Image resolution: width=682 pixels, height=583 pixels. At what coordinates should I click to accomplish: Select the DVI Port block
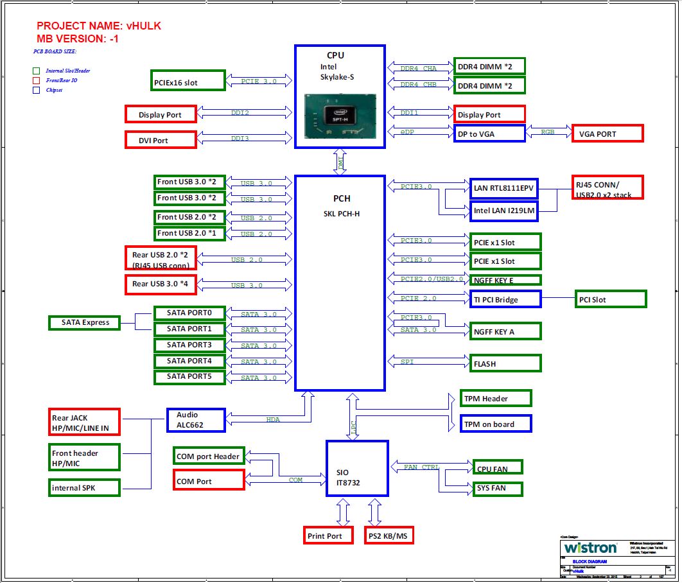pos(161,139)
